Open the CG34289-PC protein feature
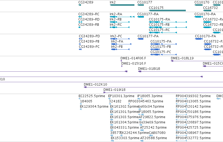This screenshot has height=142, width=223. point(89,47)
